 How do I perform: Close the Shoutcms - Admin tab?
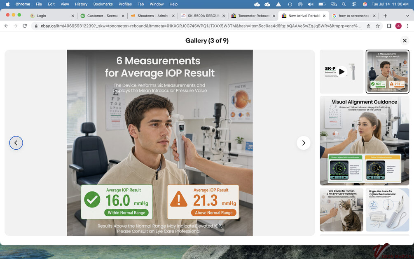click(173, 16)
